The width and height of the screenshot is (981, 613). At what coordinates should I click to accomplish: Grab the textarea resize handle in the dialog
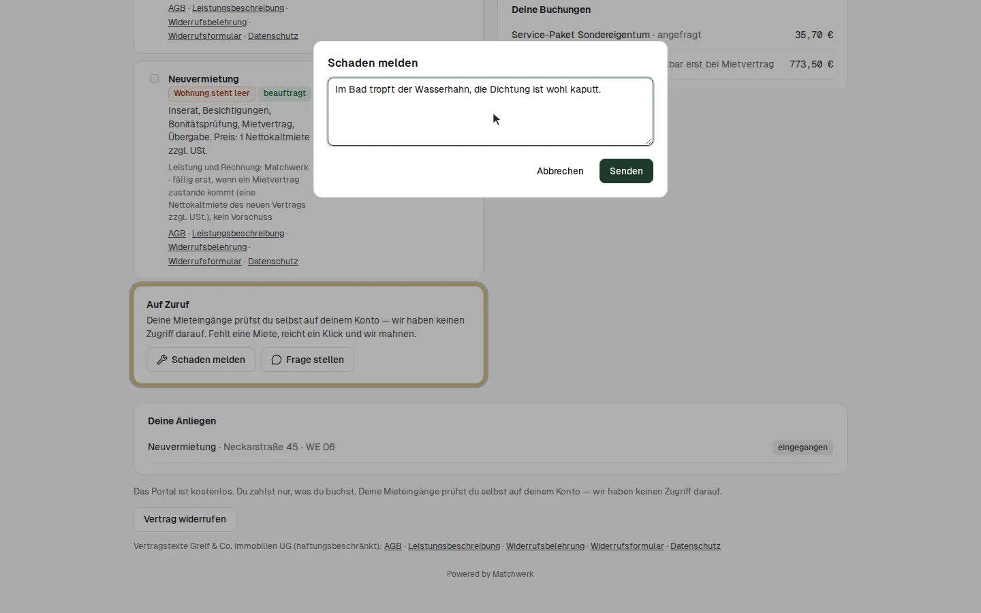[x=649, y=141]
